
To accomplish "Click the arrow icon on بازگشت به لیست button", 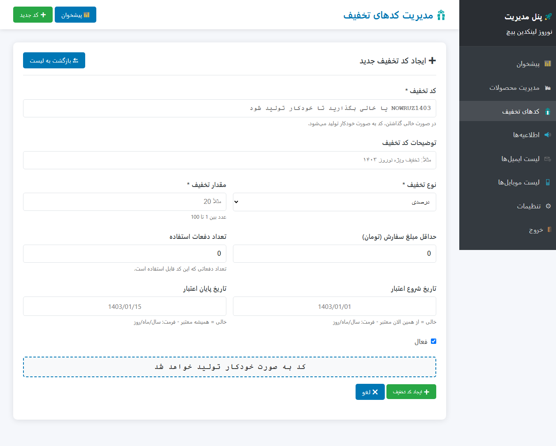I will click(x=76, y=60).
